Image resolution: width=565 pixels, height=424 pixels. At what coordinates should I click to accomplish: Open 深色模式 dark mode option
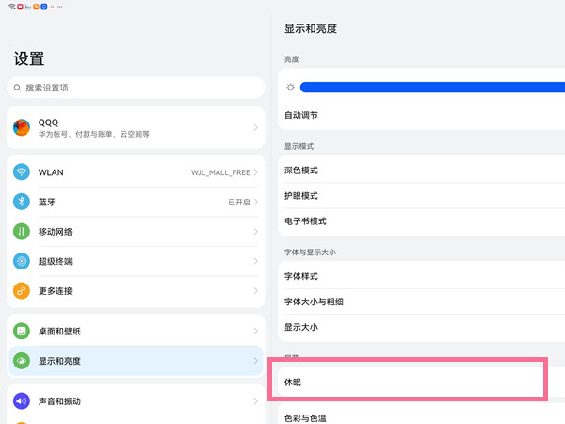click(x=414, y=170)
